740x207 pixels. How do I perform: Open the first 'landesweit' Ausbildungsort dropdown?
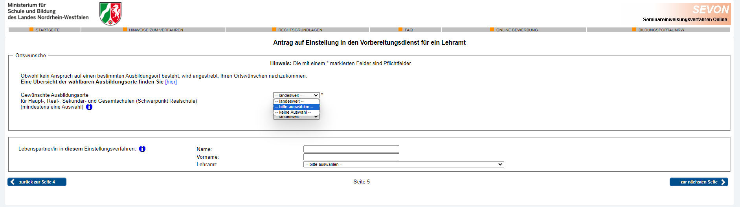[x=296, y=95]
